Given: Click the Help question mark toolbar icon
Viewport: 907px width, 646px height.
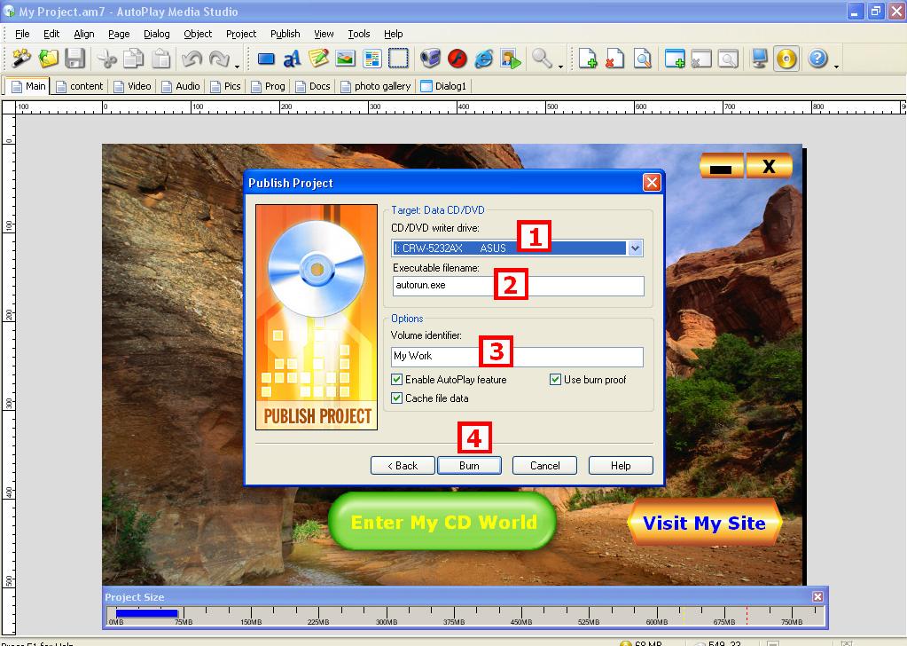Looking at the screenshot, I should click(817, 59).
